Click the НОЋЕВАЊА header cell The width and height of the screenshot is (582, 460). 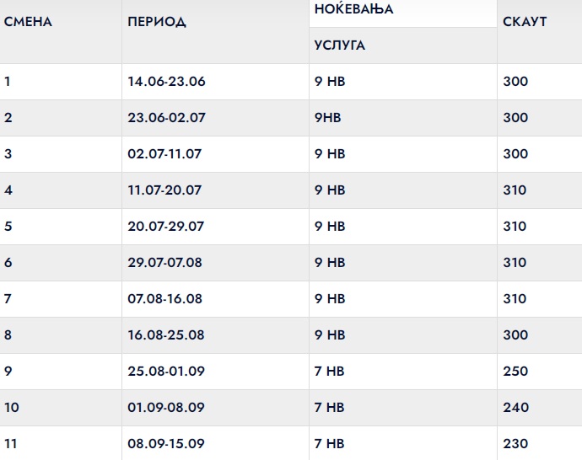coord(353,10)
